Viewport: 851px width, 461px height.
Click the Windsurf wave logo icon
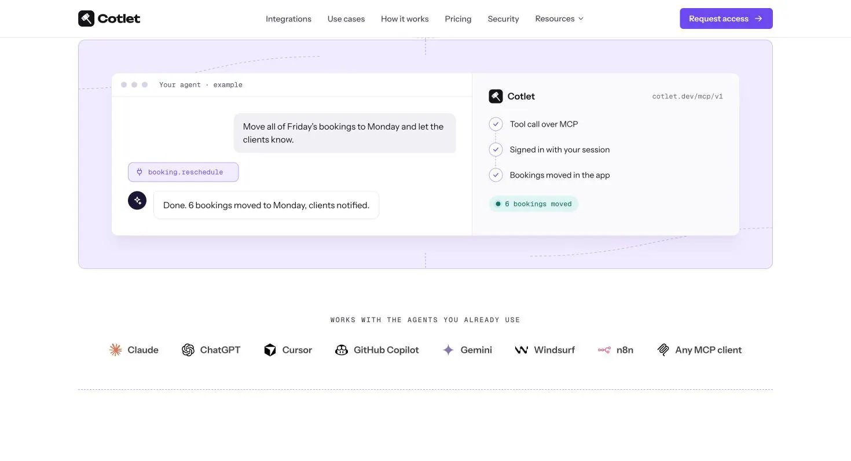pos(522,350)
